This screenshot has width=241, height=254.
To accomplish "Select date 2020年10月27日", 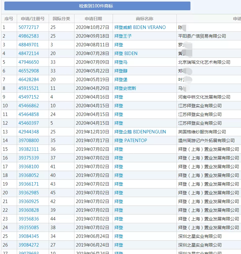I will [92, 27].
